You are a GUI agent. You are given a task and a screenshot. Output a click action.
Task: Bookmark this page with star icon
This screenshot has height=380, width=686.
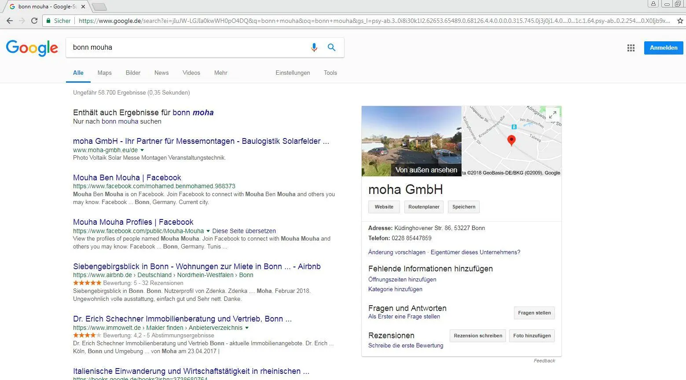pos(680,21)
